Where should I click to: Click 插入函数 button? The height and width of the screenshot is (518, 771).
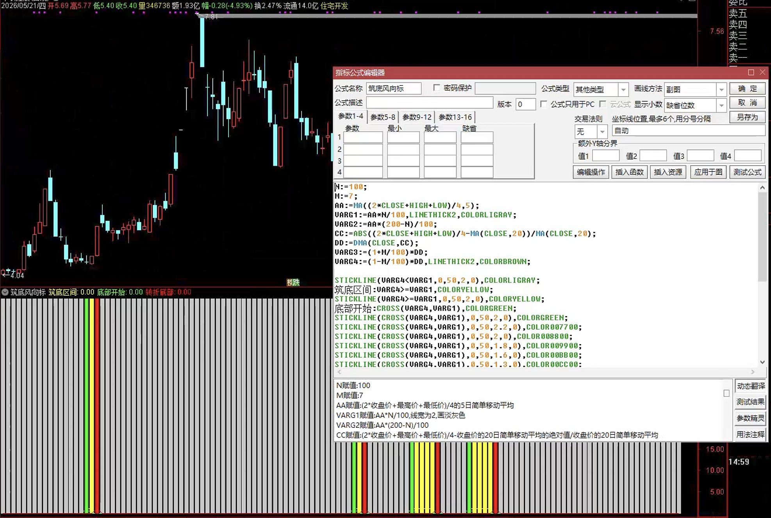(x=629, y=172)
